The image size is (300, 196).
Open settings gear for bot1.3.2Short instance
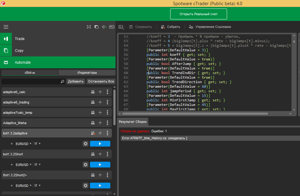(x=85, y=165)
